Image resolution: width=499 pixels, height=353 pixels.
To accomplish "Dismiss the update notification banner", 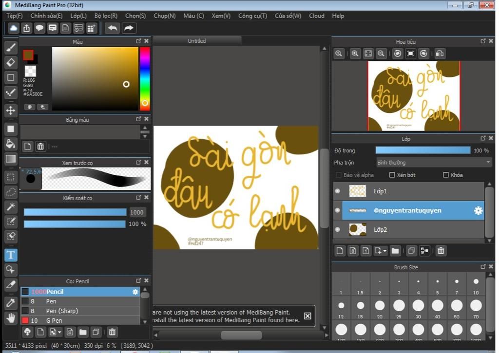I will coord(307,316).
